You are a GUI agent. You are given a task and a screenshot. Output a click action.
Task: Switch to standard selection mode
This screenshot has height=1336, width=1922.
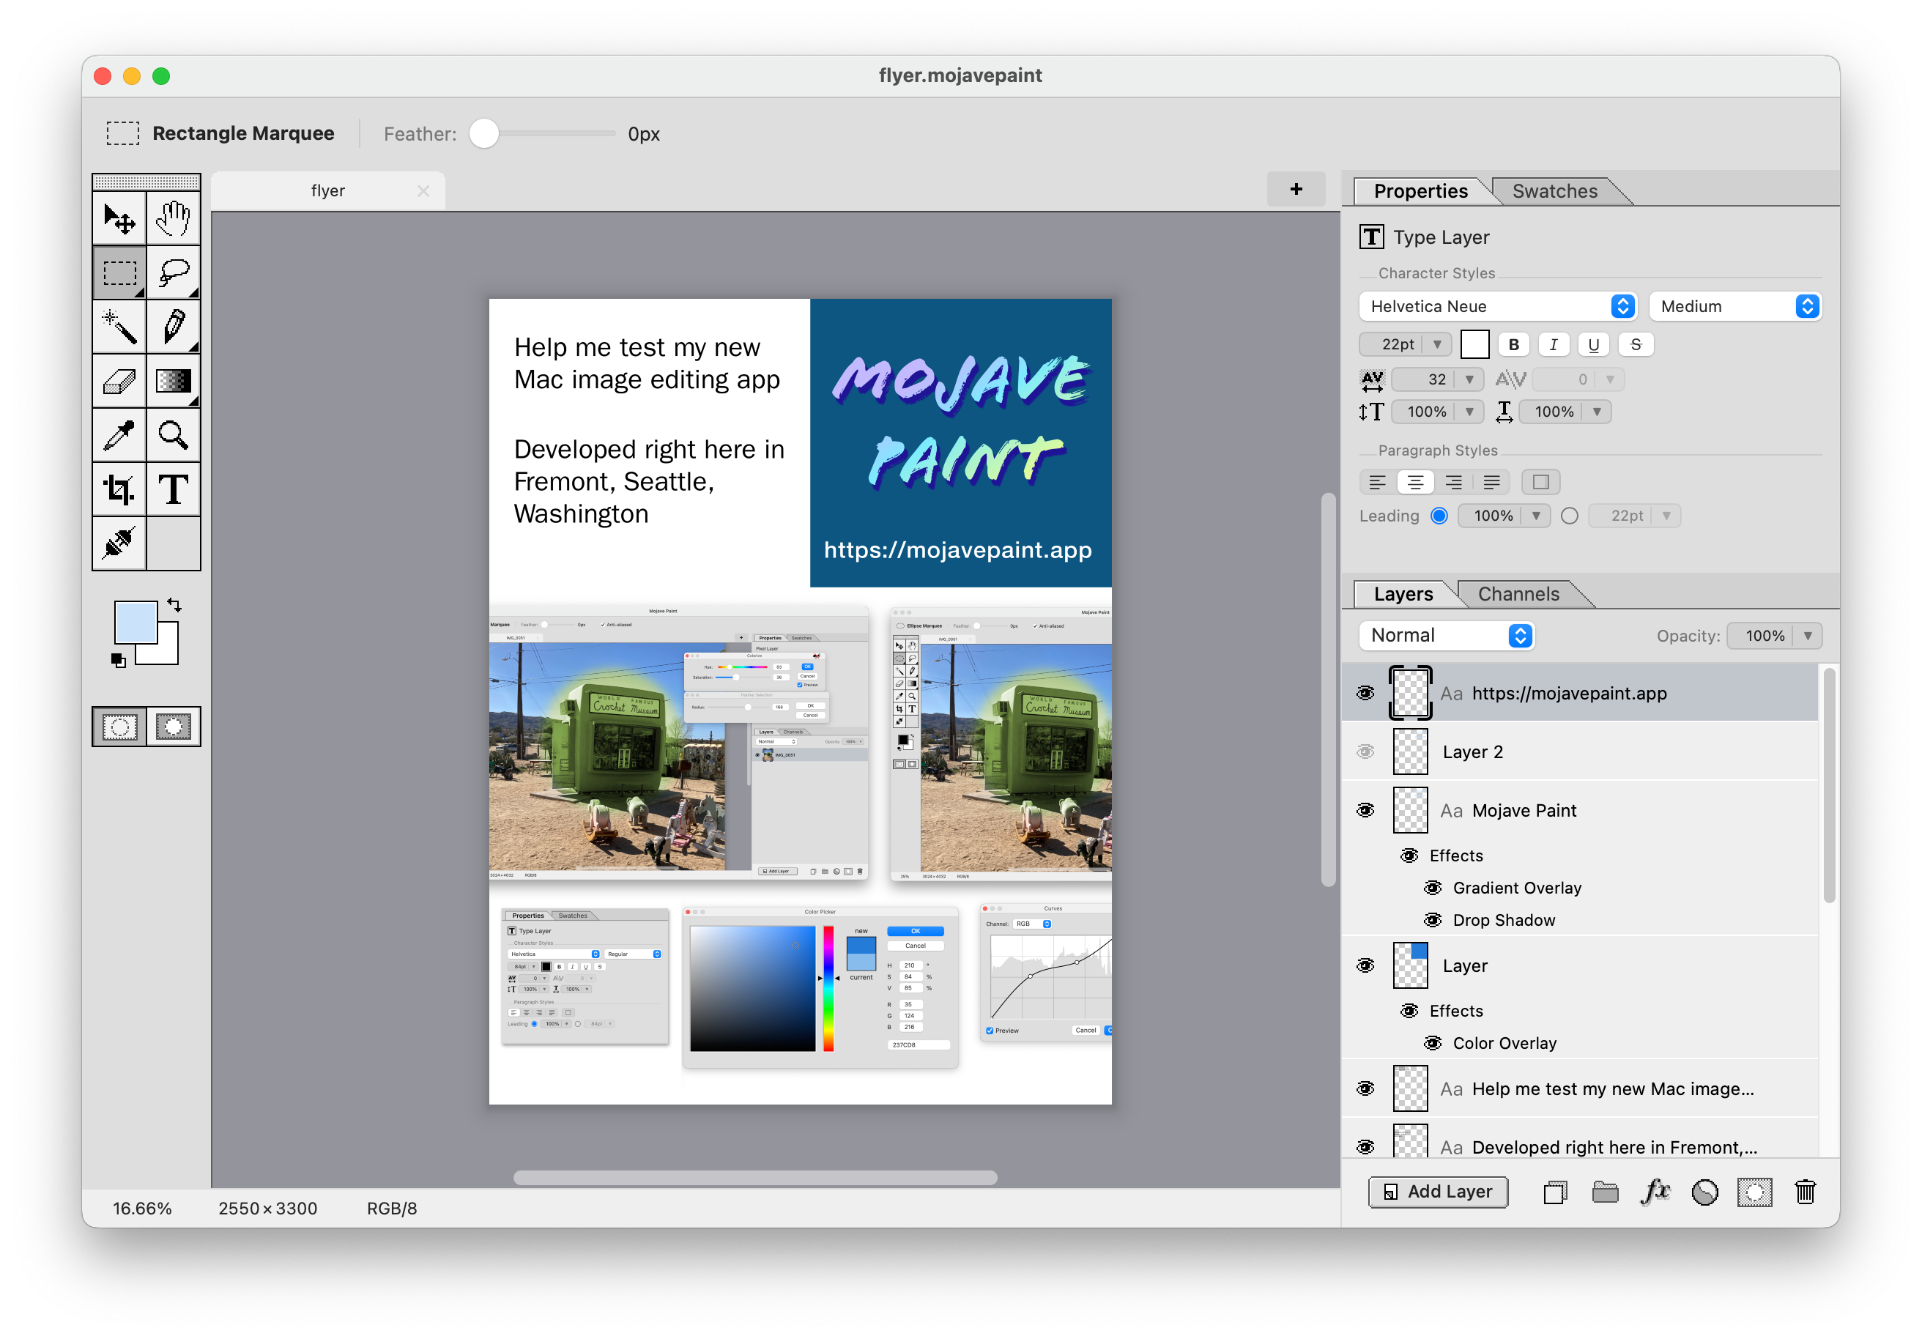(x=119, y=727)
